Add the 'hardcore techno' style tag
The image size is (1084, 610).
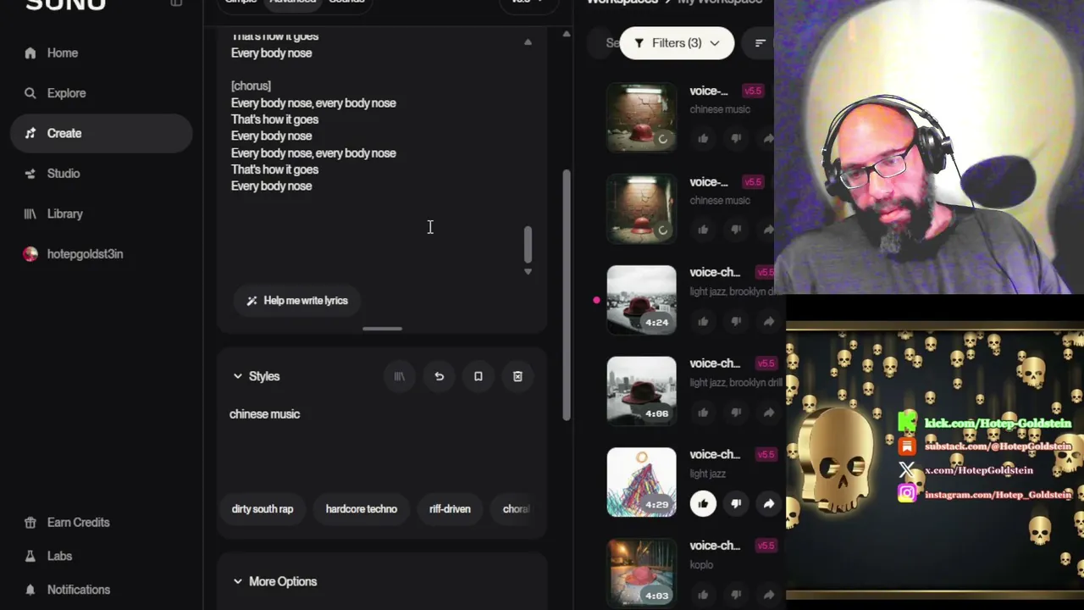point(362,509)
